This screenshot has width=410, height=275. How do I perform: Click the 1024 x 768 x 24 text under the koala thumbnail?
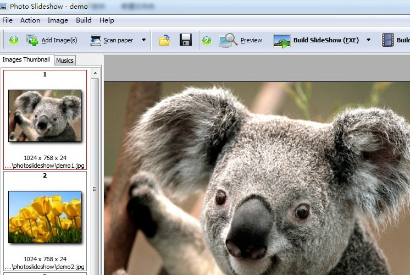click(45, 158)
